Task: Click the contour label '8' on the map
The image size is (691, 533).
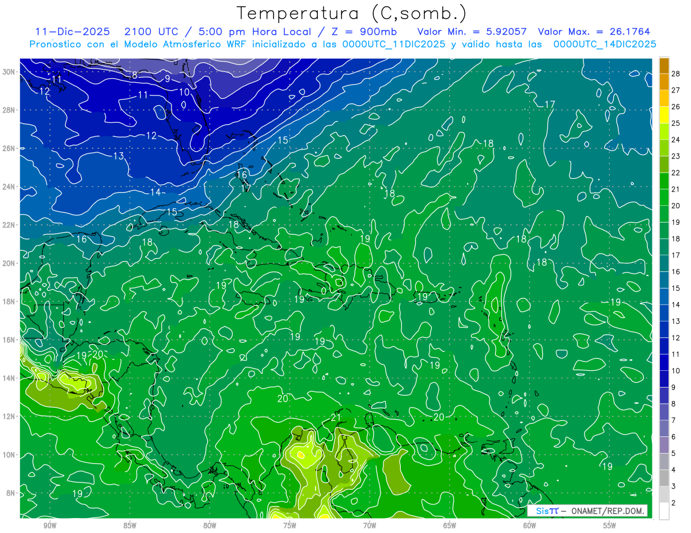Action: [x=135, y=75]
